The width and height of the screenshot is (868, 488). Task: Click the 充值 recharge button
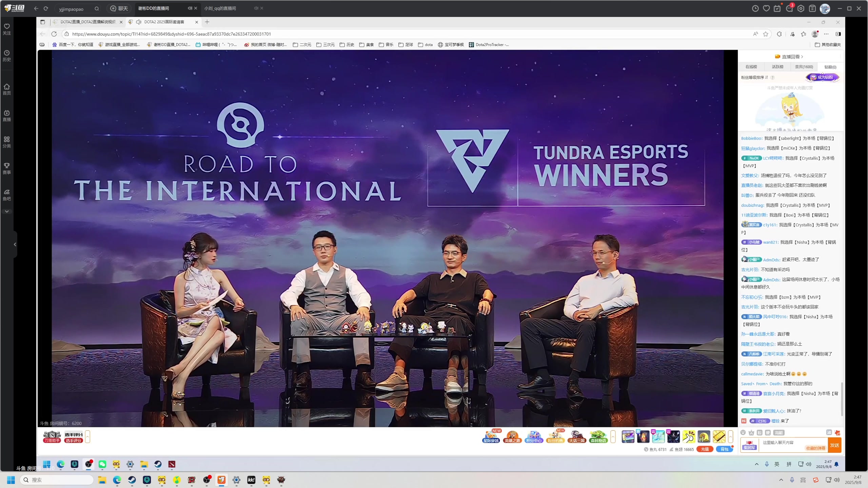pyautogui.click(x=705, y=449)
